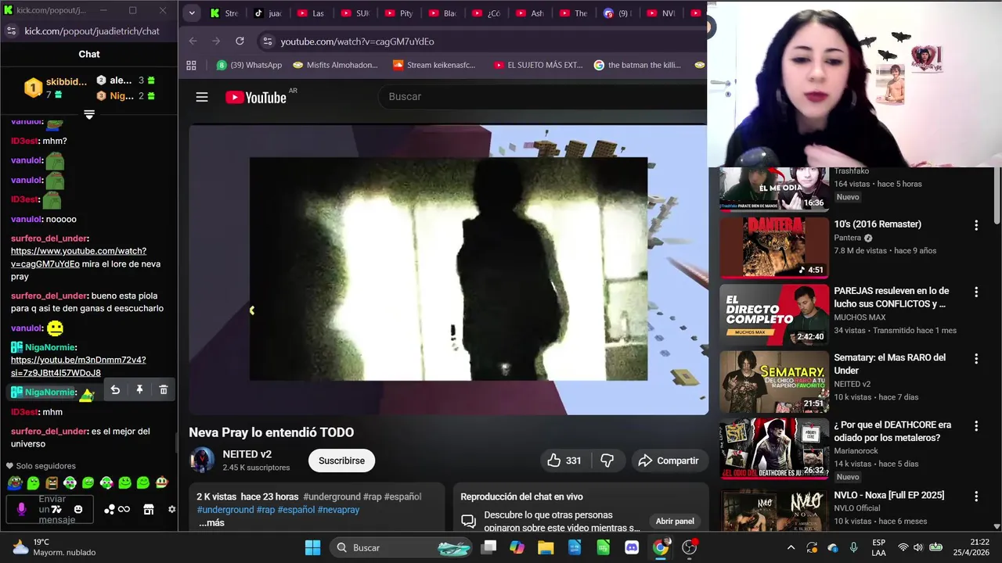The width and height of the screenshot is (1002, 563).
Task: Click the Kick popout chat address bar
Action: pyautogui.click(x=92, y=31)
